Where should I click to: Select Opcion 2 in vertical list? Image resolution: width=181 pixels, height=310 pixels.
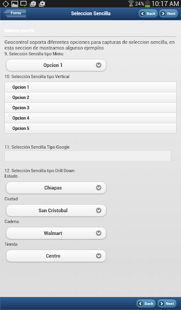90,97
